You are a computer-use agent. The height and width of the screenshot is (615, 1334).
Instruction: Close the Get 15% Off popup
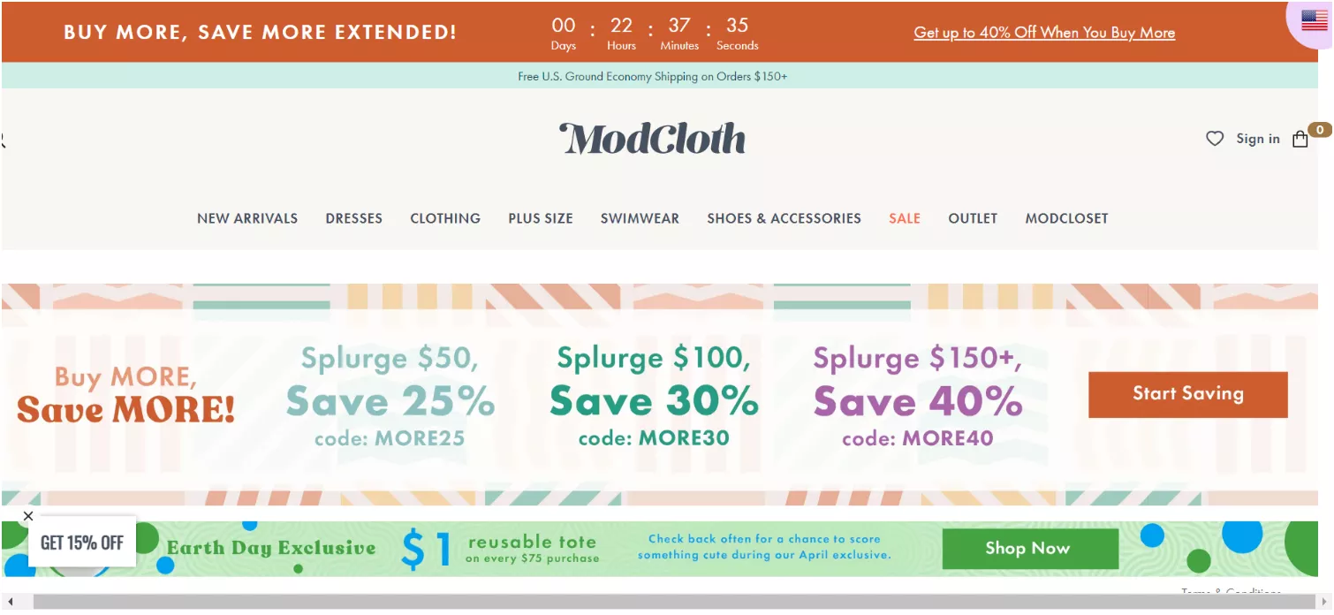pos(28,516)
